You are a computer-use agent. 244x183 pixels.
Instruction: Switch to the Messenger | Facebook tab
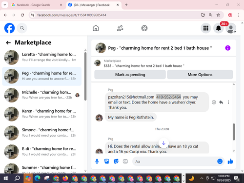[x=94, y=5]
